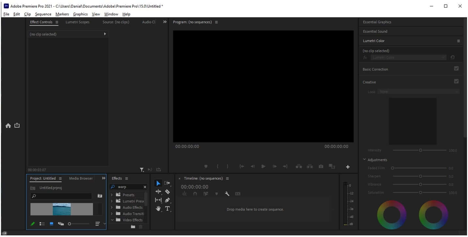Select the Razor tool
Screen dimensions: 468x237
point(167,192)
